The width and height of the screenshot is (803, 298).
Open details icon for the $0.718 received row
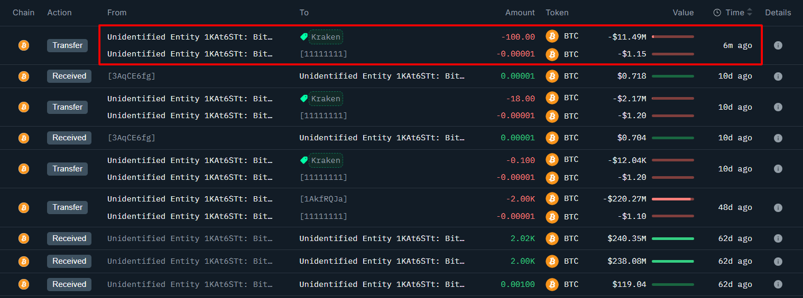[x=778, y=76]
